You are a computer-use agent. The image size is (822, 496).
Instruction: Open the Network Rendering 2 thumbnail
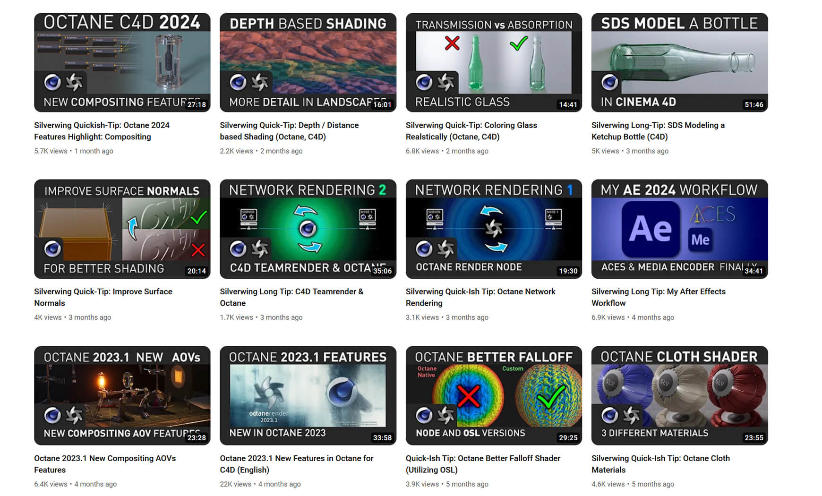pos(308,229)
